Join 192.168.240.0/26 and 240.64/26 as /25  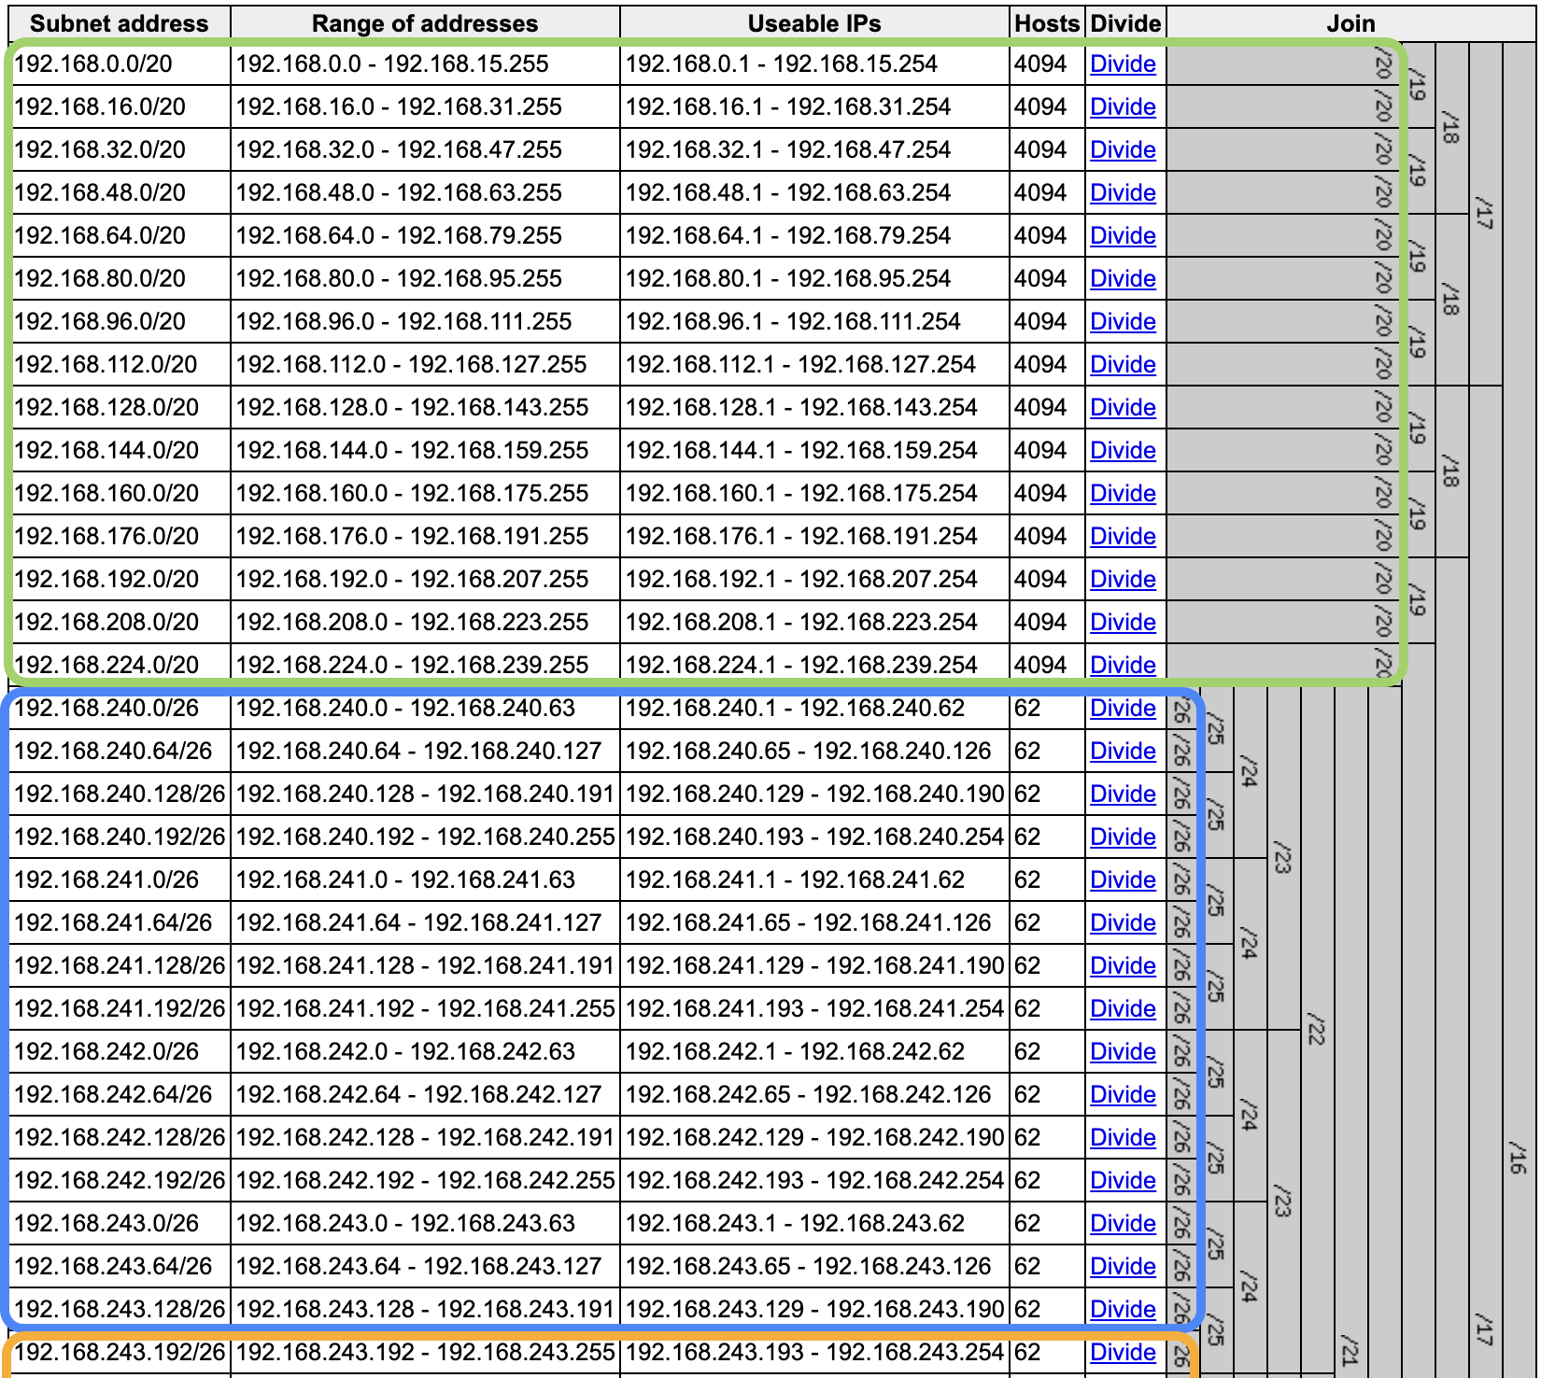(x=1215, y=729)
